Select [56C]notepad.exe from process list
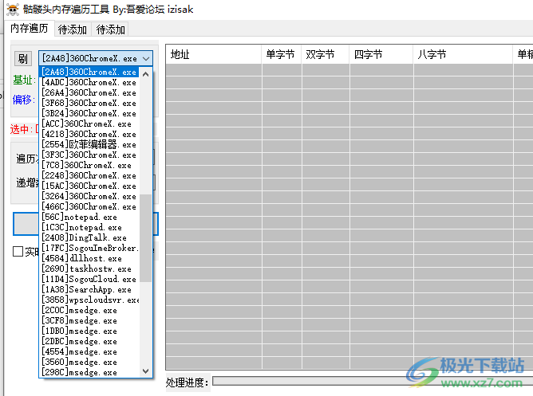 pos(80,217)
